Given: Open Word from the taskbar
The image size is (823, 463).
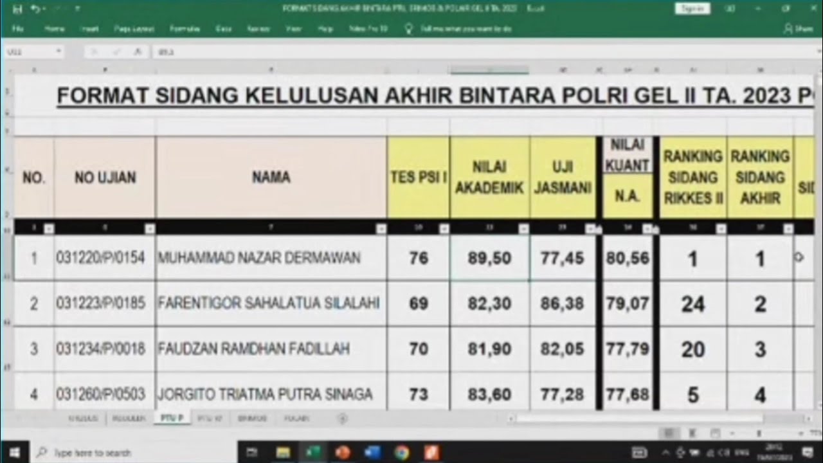Looking at the screenshot, I should coord(372,452).
